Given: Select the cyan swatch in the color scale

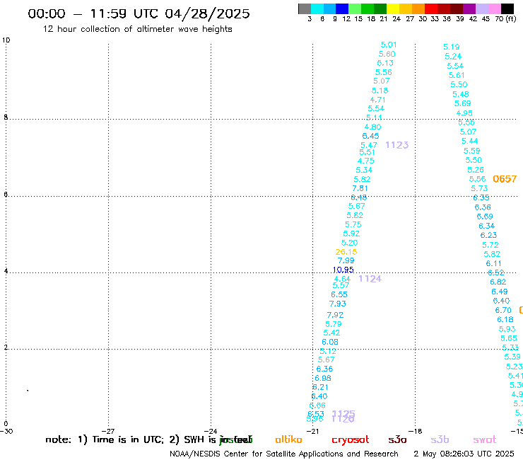Looking at the screenshot, I should pyautogui.click(x=317, y=8).
